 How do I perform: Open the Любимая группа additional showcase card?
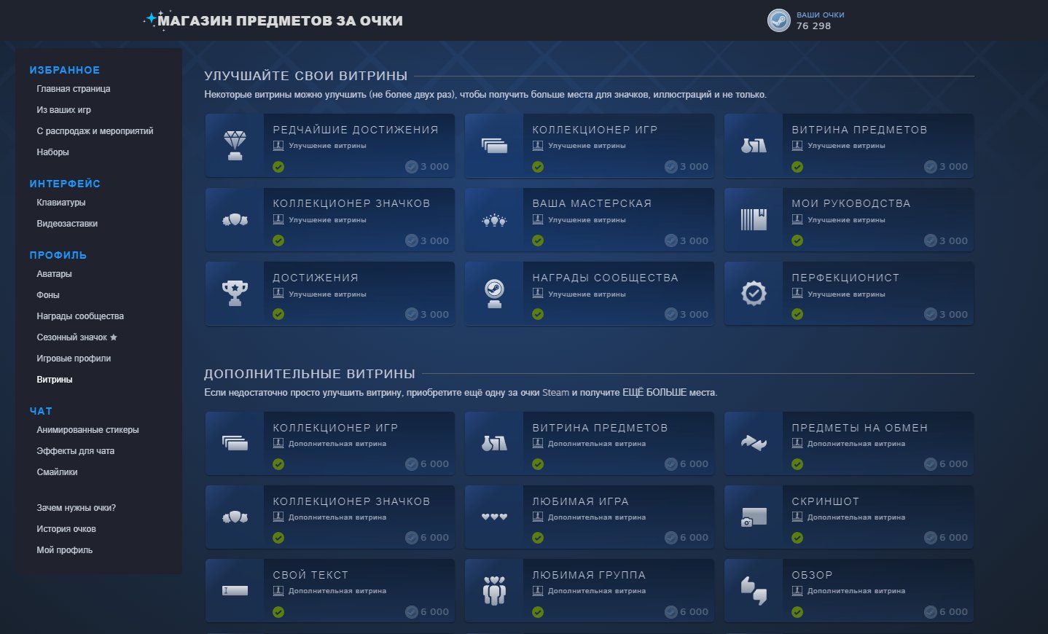589,590
